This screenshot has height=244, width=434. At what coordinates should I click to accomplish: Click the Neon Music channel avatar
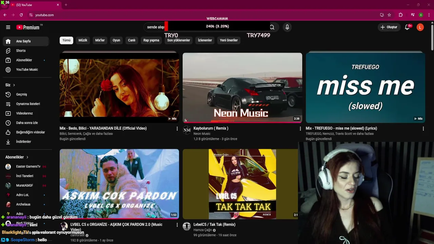pyautogui.click(x=187, y=130)
